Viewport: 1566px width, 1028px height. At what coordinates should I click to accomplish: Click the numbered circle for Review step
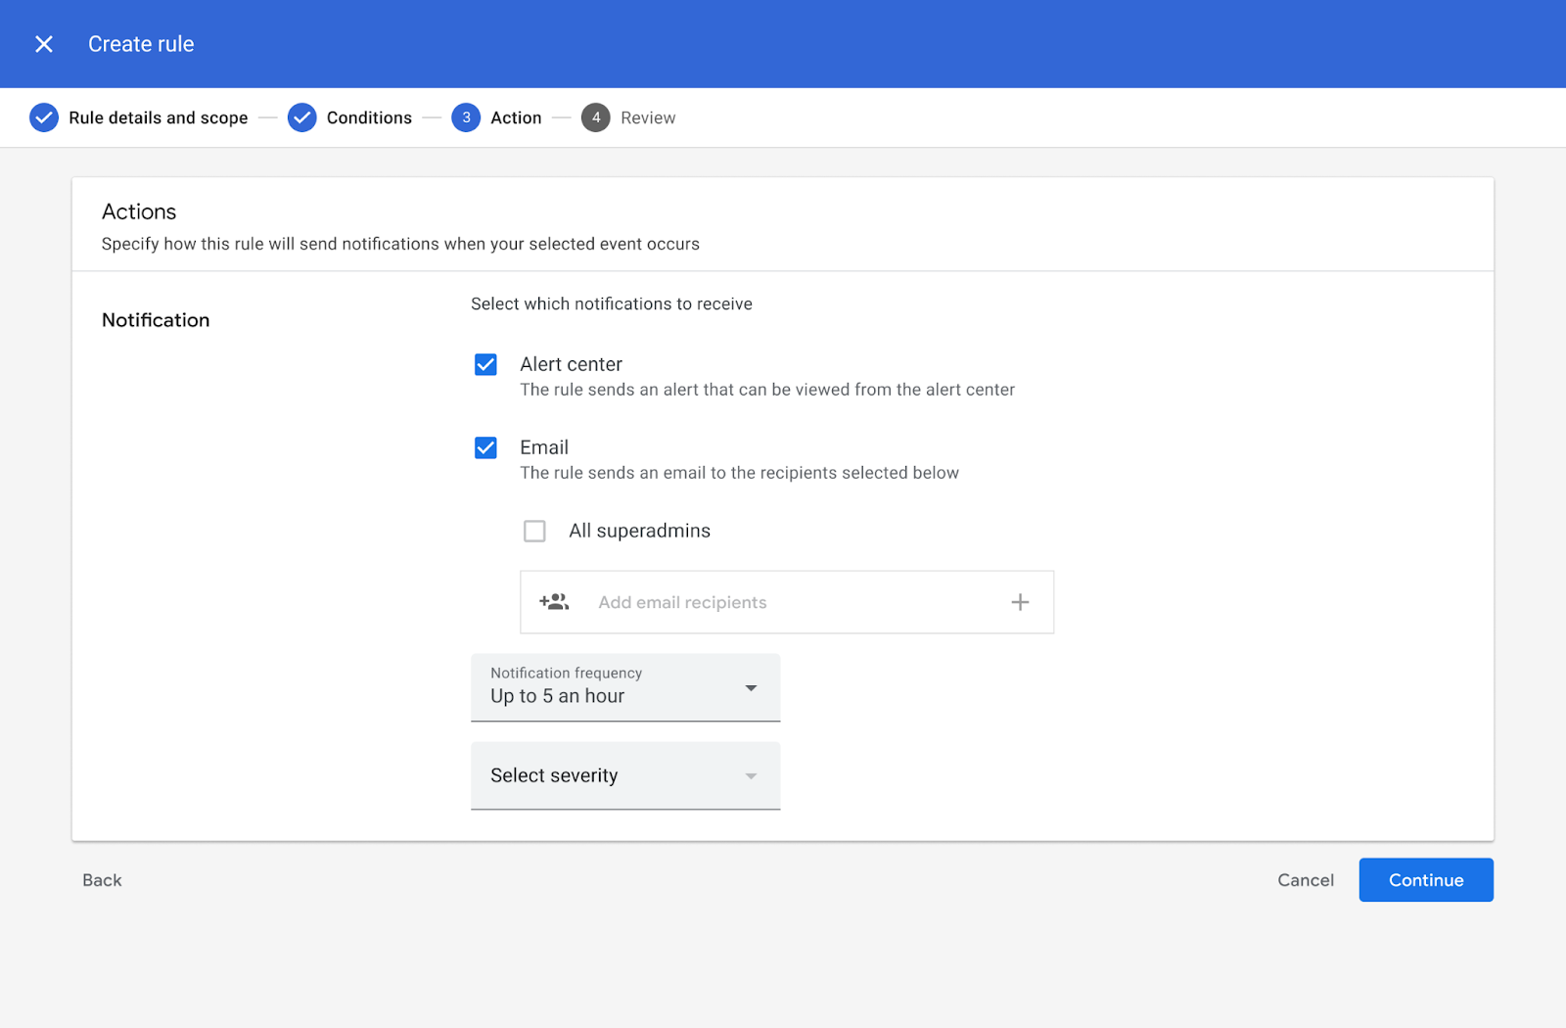(x=596, y=117)
